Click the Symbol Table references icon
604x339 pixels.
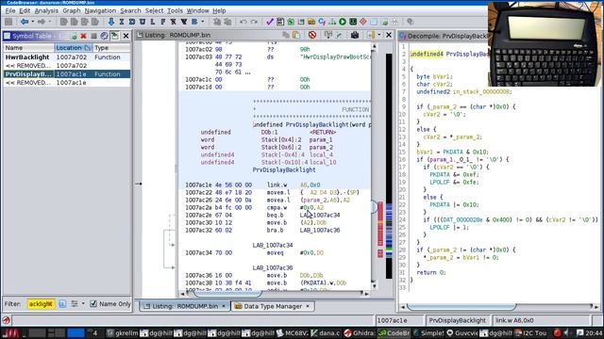(104, 36)
